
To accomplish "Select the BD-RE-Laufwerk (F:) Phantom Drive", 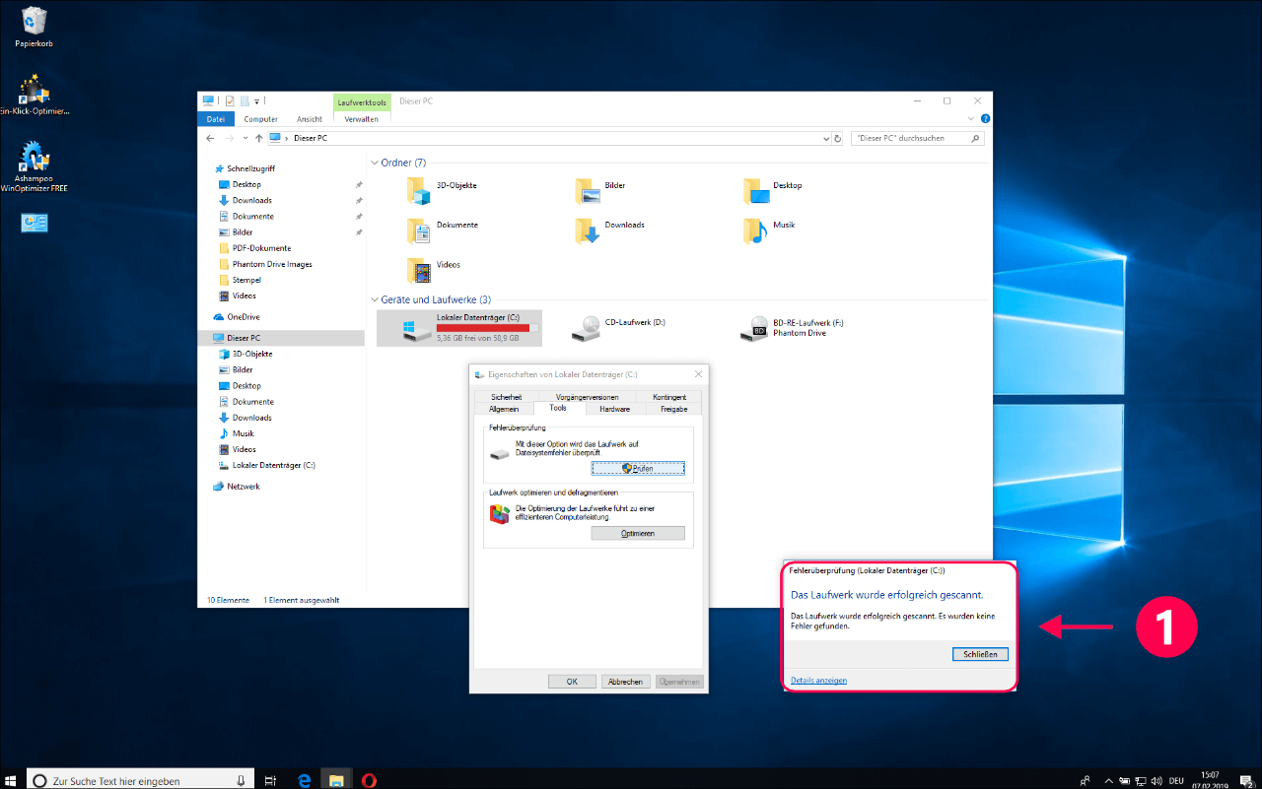I will pos(794,328).
